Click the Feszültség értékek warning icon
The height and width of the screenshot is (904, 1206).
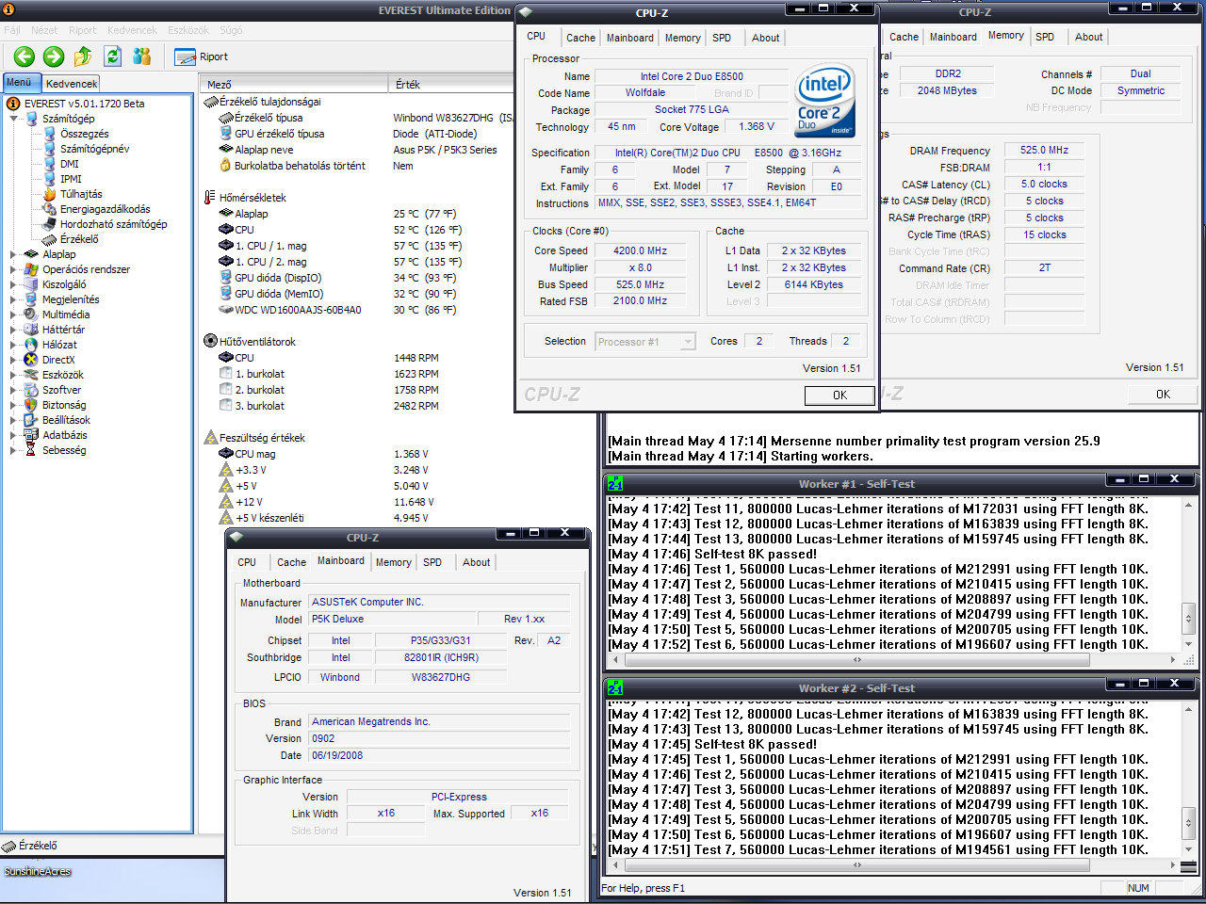point(211,438)
